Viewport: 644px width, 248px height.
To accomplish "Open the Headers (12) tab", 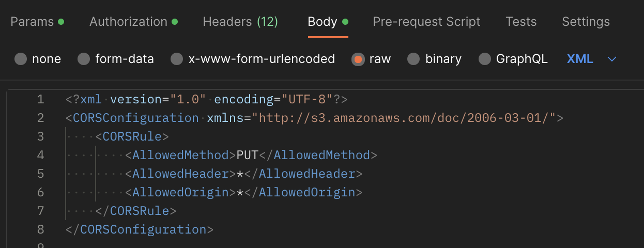I will (x=240, y=22).
